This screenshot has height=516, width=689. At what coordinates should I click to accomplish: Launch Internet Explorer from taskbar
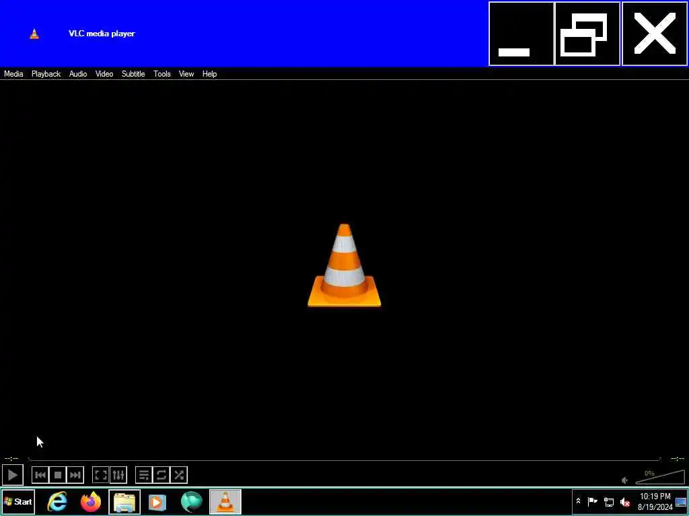pos(58,501)
